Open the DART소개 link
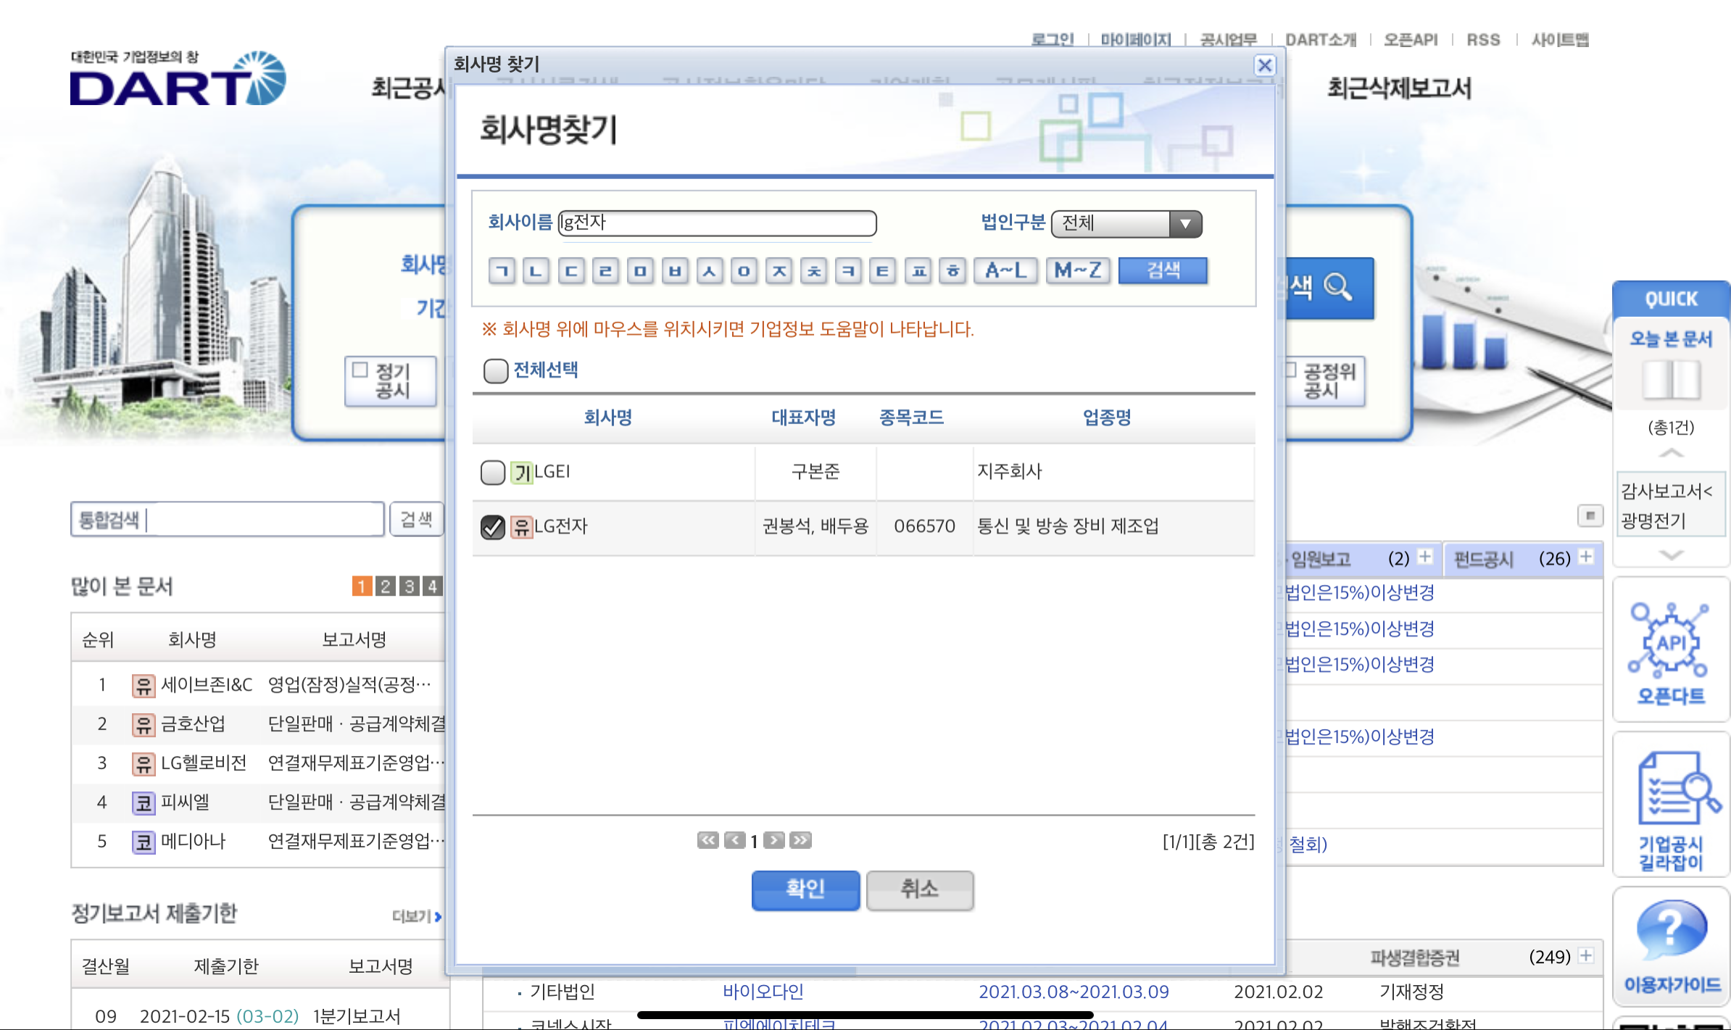Viewport: 1731px width, 1030px height. [1321, 40]
